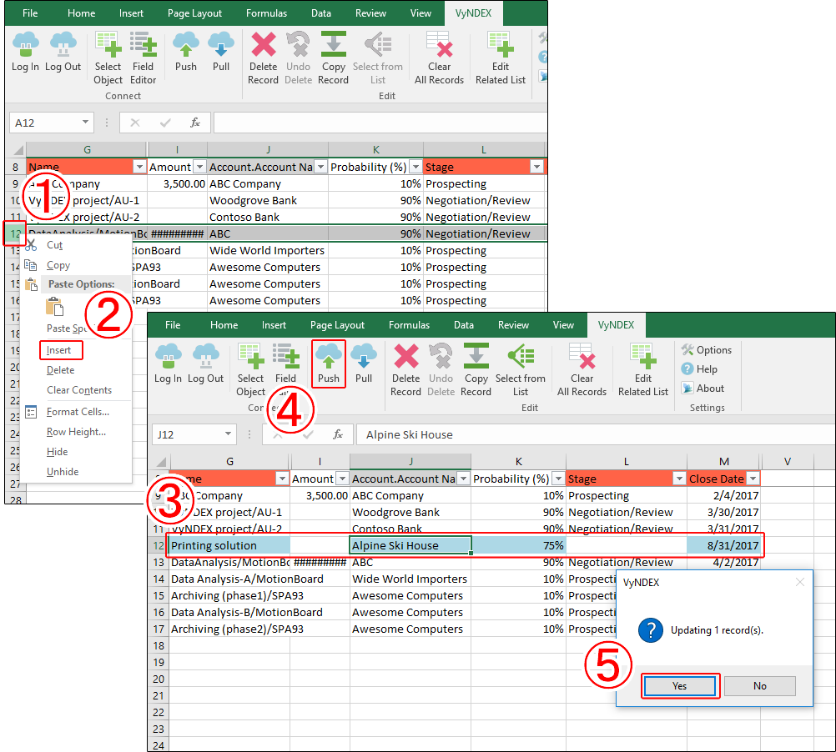Screen dimensions: 836x752
Task: Open Format Cells from the context menu
Action: coord(78,412)
